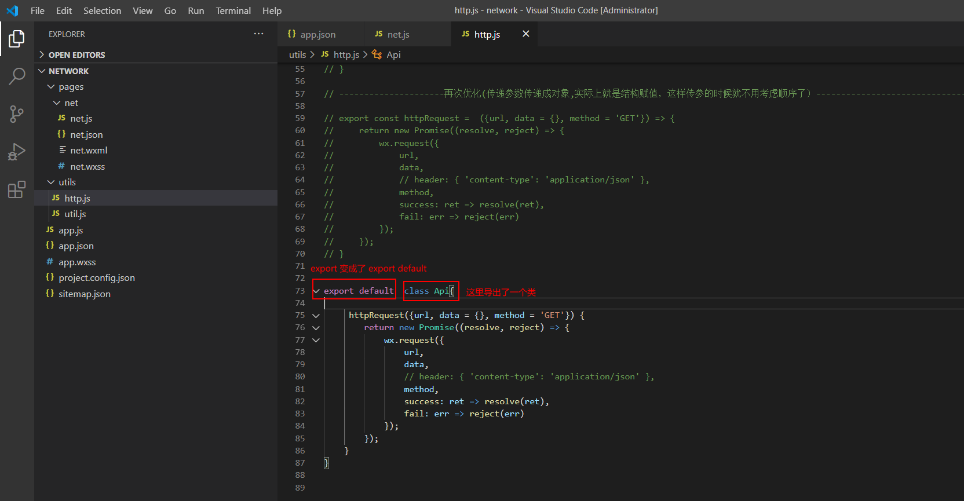Click the utils breadcrumb segment
The height and width of the screenshot is (501, 964).
[297, 54]
